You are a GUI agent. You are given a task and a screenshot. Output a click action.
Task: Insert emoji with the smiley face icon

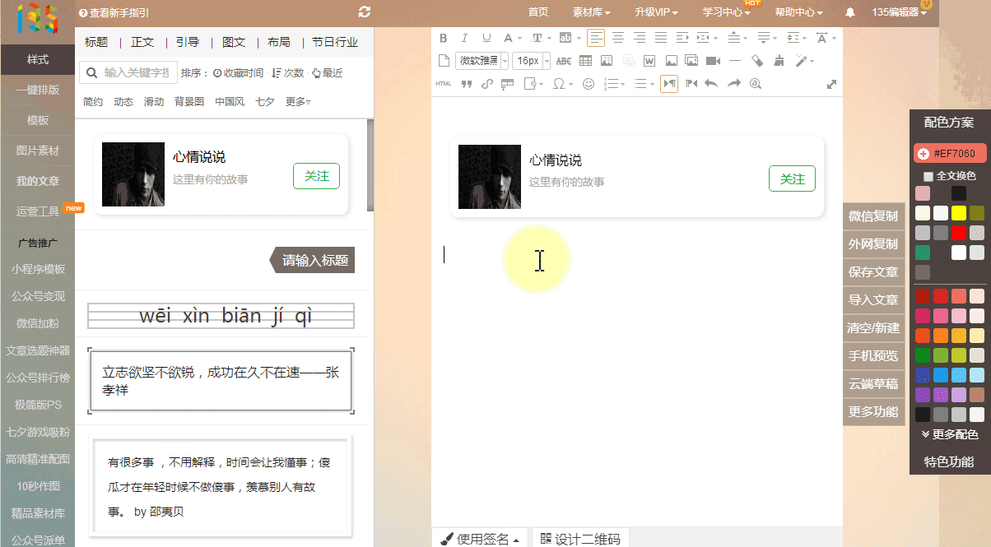588,84
